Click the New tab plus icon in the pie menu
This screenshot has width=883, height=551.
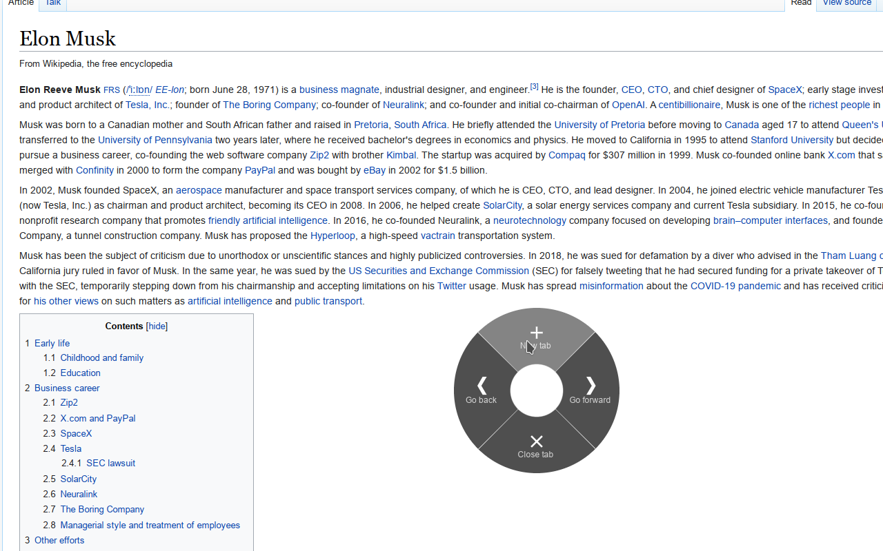coord(536,333)
